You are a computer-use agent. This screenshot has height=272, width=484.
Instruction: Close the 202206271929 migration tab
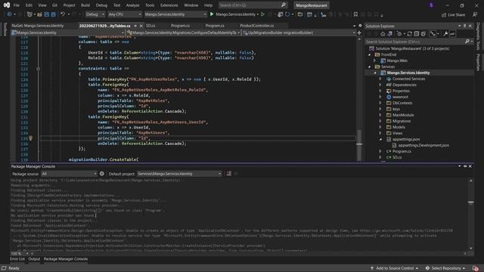point(141,26)
